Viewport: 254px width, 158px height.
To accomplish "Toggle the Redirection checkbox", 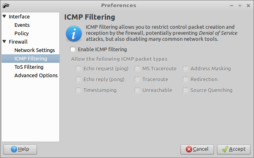I will tap(186, 80).
